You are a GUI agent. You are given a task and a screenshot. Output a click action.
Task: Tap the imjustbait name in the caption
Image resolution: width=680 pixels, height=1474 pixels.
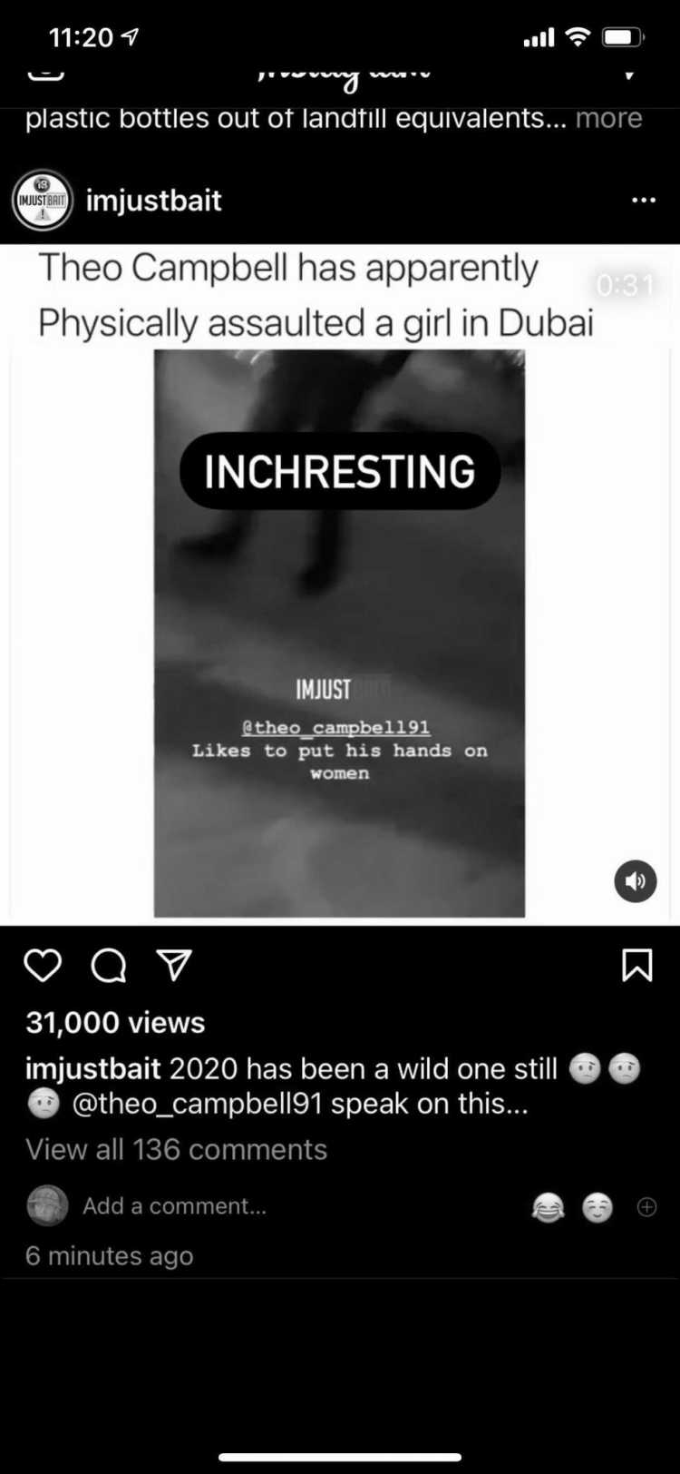(93, 1068)
